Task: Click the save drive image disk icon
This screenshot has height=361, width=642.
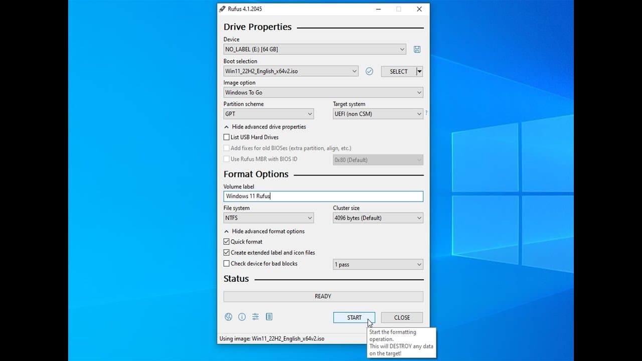Action: coord(417,49)
